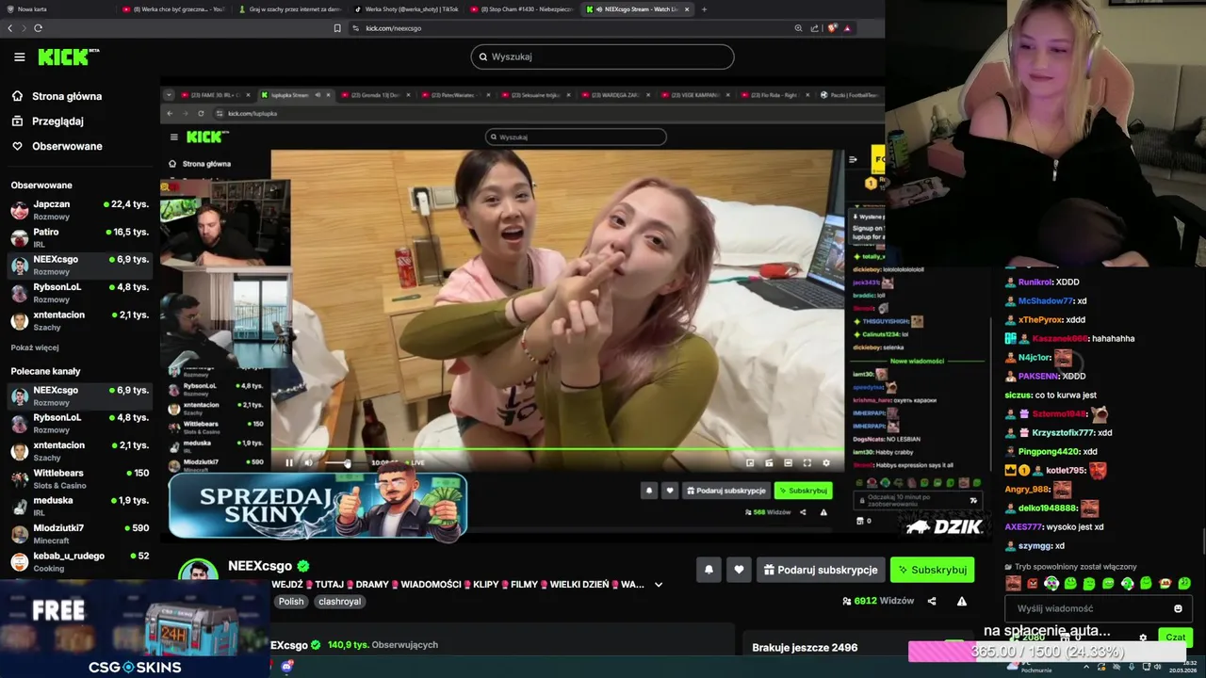Toggle fullscreen on the embedded player
This screenshot has height=678, width=1206.
pyautogui.click(x=807, y=462)
